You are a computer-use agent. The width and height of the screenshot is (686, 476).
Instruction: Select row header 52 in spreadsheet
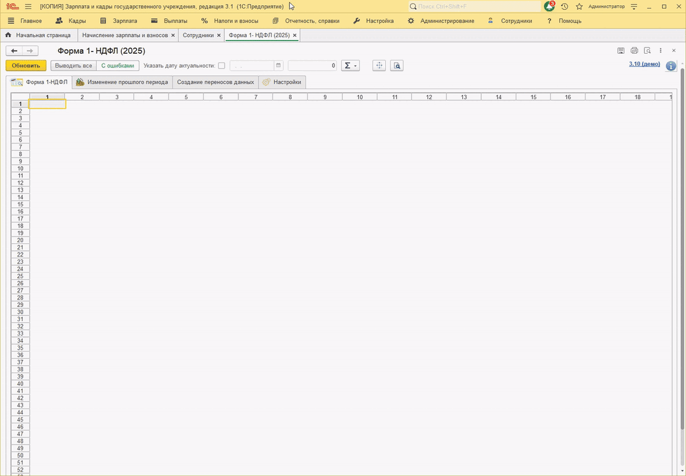20,470
